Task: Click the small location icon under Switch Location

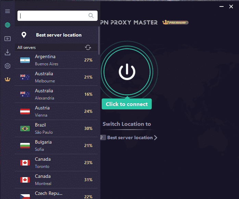Action: pyautogui.click(x=103, y=137)
